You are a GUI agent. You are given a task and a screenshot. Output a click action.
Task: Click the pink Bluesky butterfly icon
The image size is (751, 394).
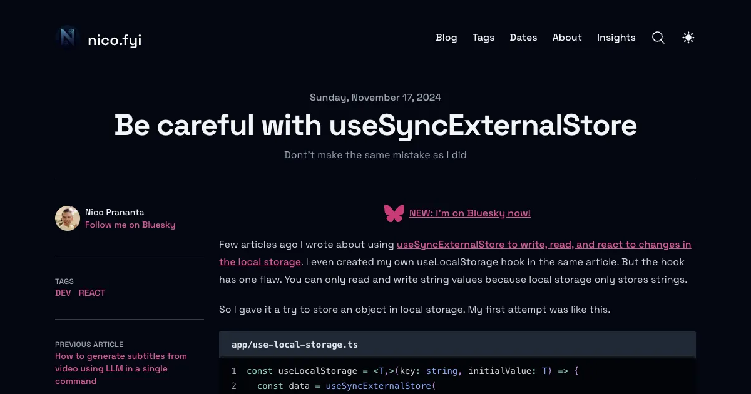(394, 213)
